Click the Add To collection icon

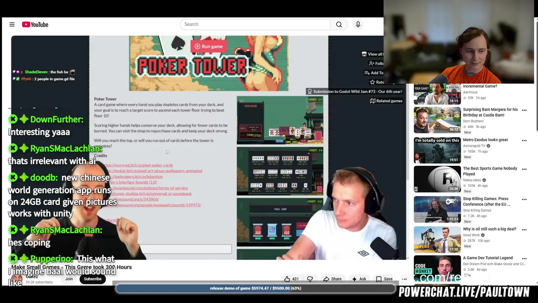pyautogui.click(x=367, y=73)
